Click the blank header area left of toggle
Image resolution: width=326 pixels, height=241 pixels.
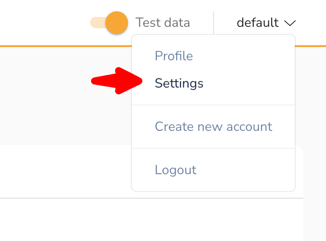click(43, 23)
